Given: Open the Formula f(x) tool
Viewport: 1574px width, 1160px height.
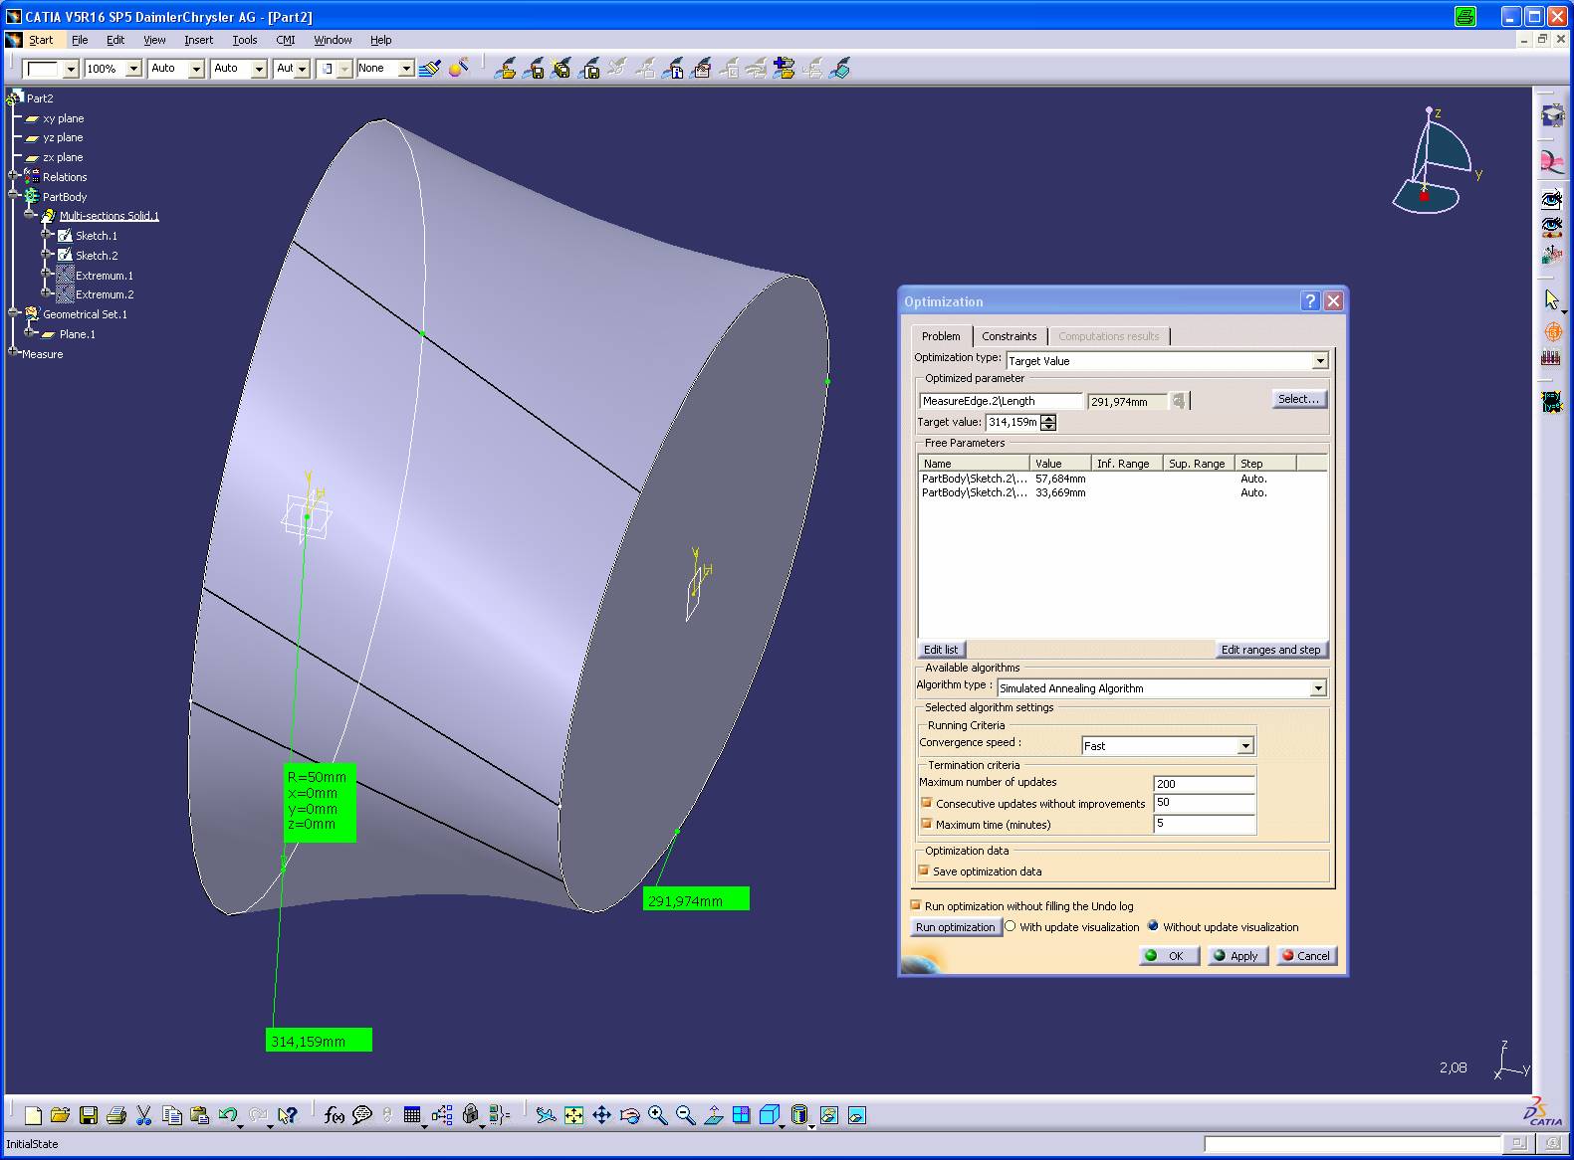Looking at the screenshot, I should pos(335,1115).
